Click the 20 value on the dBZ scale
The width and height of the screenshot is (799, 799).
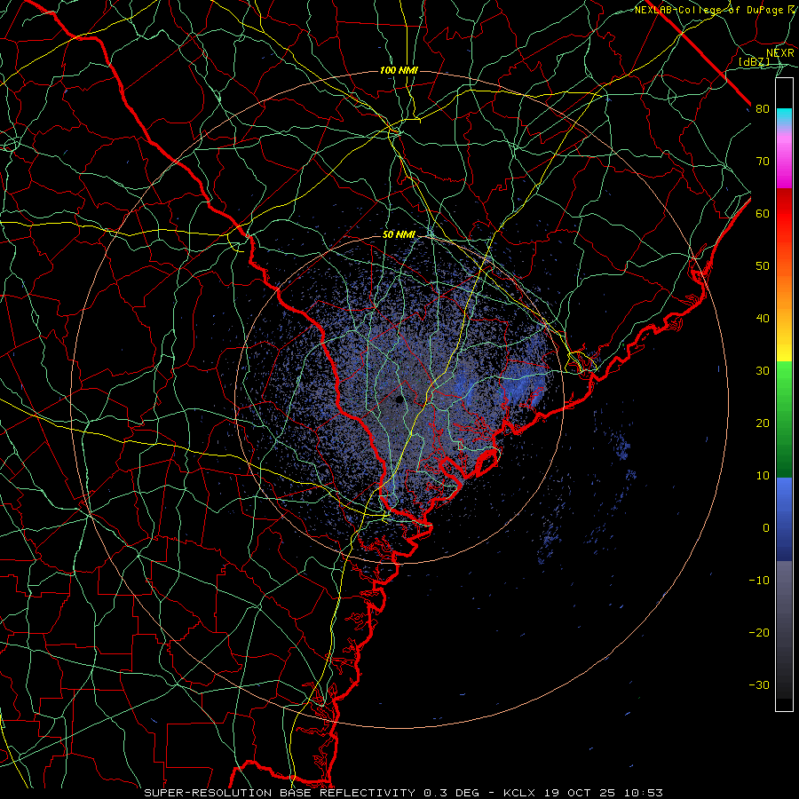tap(763, 423)
